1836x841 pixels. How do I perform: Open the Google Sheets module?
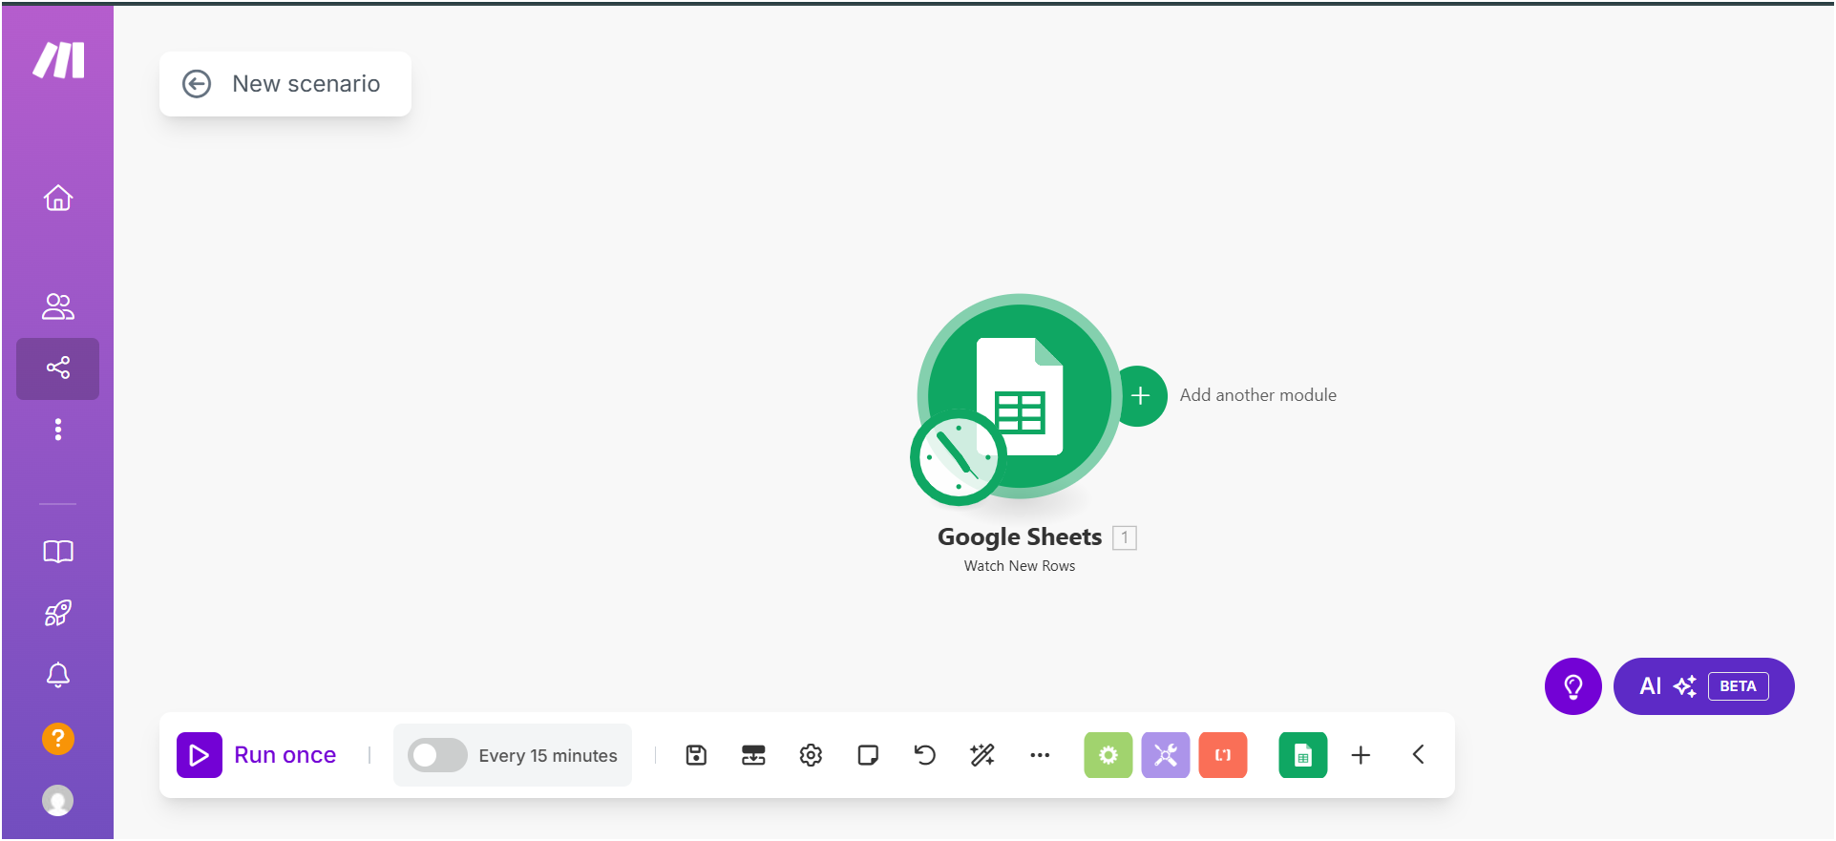pyautogui.click(x=1020, y=396)
